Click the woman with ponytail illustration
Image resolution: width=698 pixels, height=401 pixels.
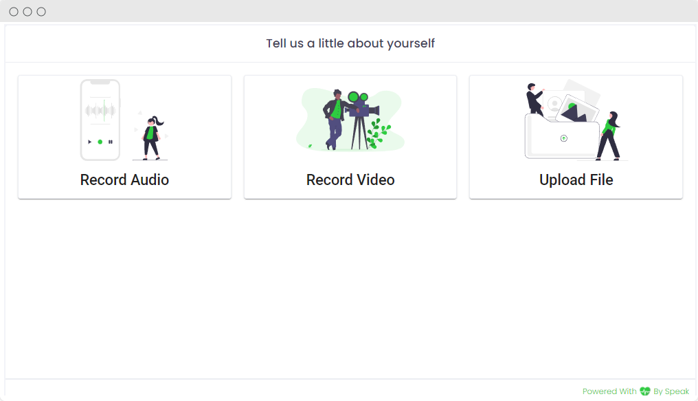(151, 138)
